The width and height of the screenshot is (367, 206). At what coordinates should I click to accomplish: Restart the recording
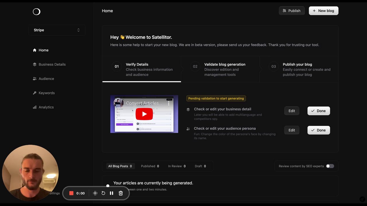[103, 193]
